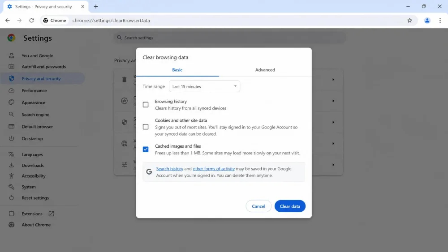Uncheck Cached images and files
448x252 pixels.
pos(146,149)
